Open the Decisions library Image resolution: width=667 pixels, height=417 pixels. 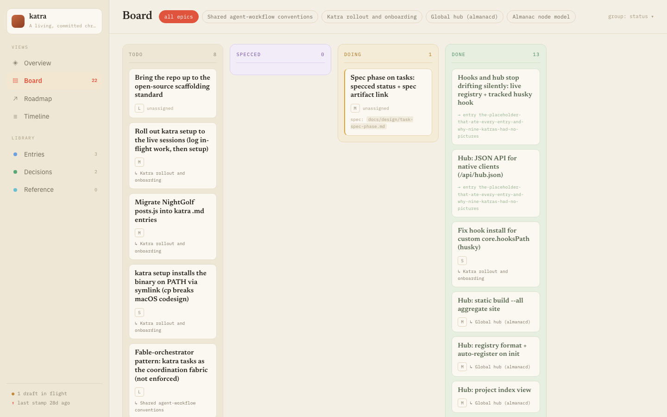[54, 172]
